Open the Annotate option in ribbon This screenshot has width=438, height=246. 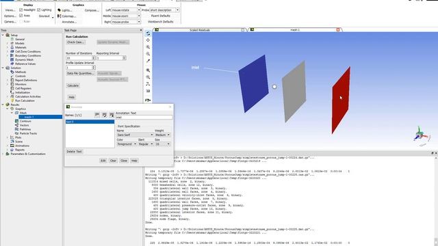pos(69,22)
